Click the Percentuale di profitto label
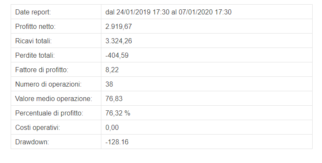 point(49,113)
